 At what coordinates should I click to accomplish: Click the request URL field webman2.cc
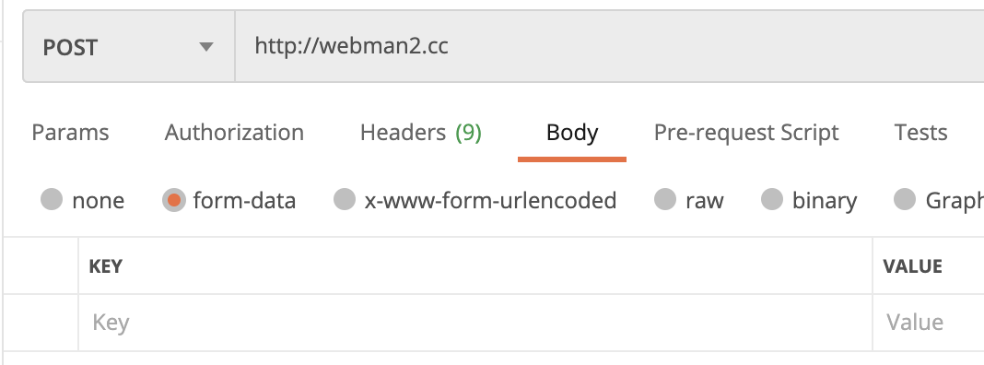tap(609, 46)
